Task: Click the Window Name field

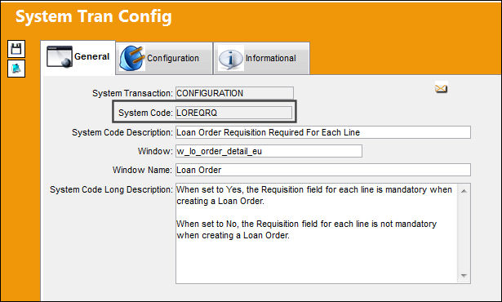Action: point(323,170)
